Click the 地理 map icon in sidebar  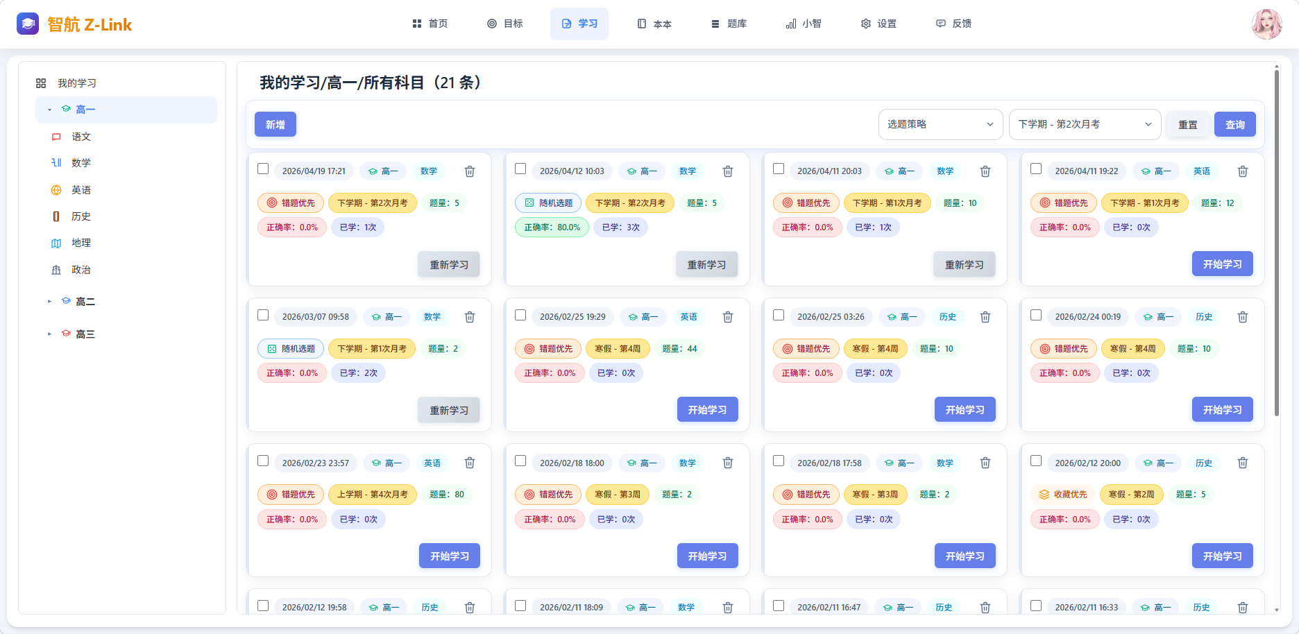[56, 243]
